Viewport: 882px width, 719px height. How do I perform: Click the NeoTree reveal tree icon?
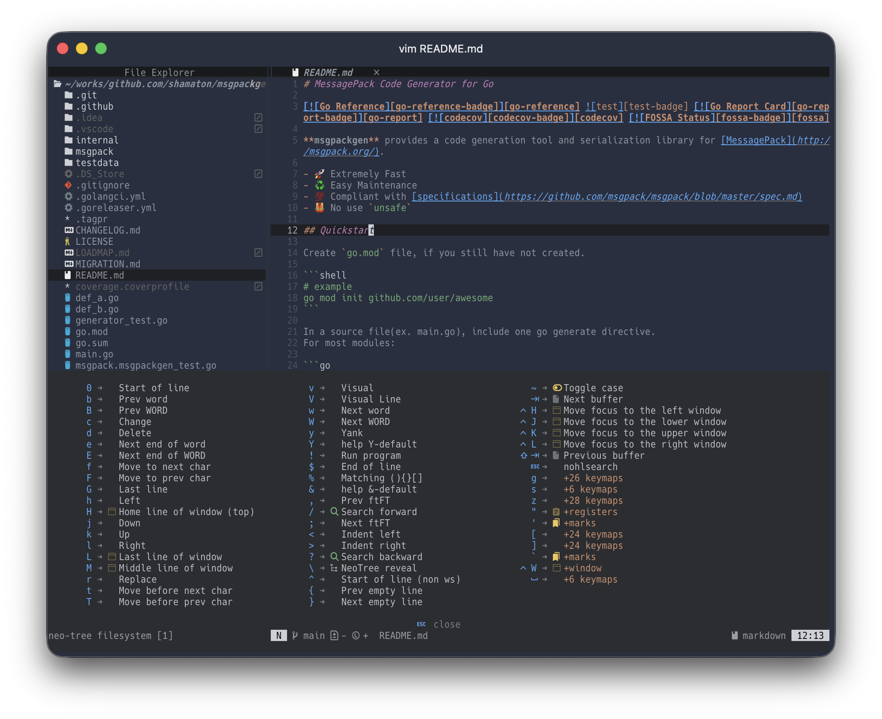tap(334, 568)
